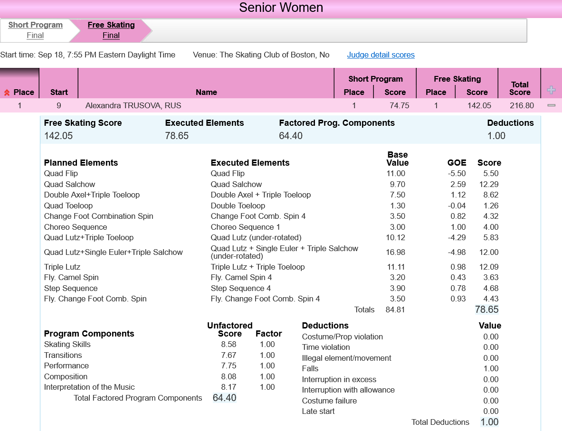Click the highlighted Total Deductions value
Screen dimensions: 562x431
489,422
